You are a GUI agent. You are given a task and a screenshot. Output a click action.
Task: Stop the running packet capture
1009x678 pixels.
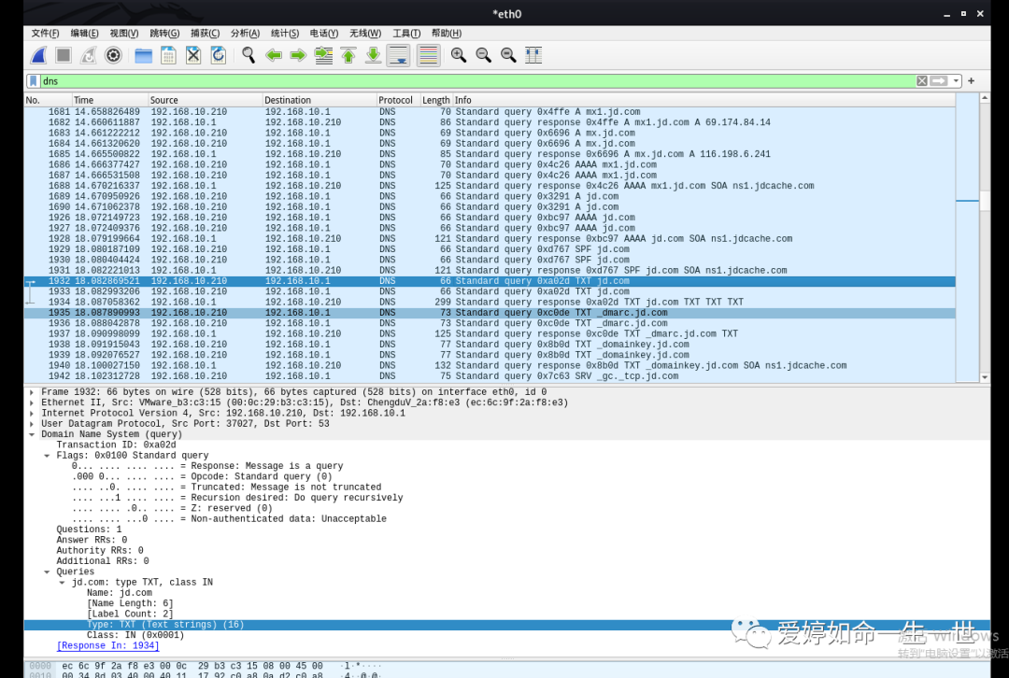64,55
